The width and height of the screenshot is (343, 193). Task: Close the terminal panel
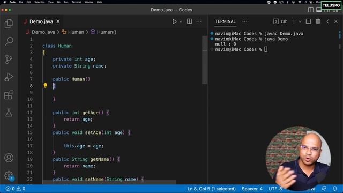pyautogui.click(x=336, y=21)
